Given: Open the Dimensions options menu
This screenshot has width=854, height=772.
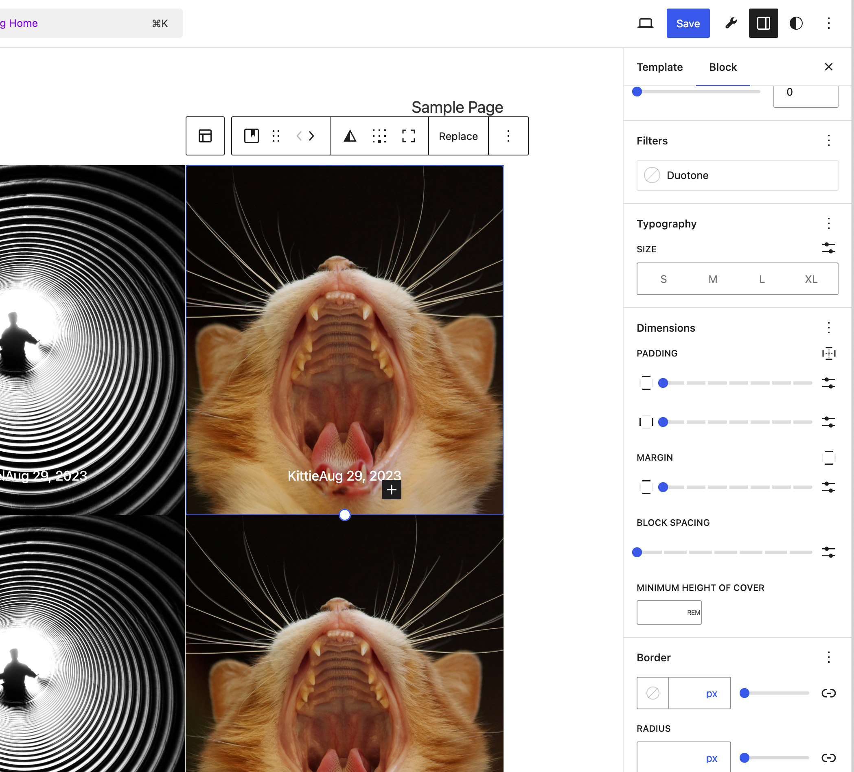Looking at the screenshot, I should coord(829,327).
